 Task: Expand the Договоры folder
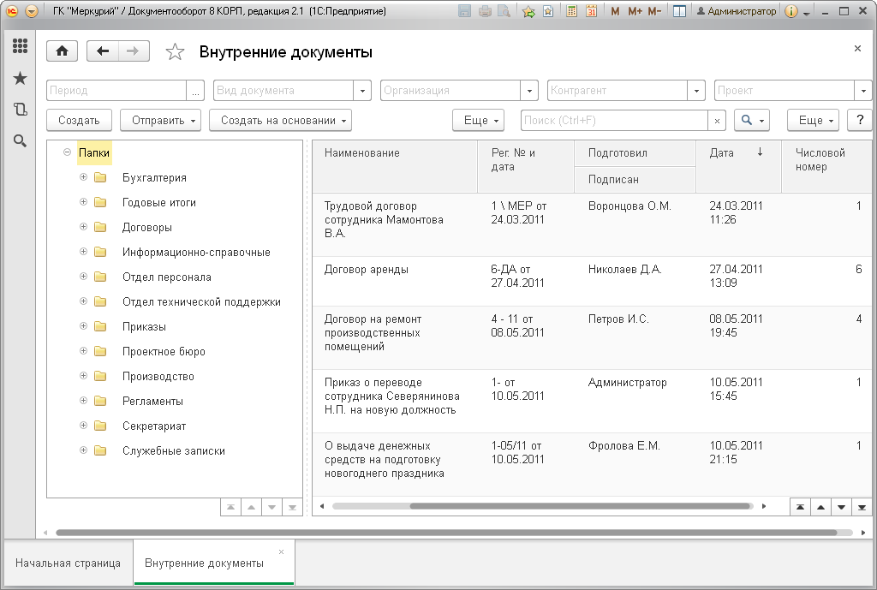tap(83, 226)
